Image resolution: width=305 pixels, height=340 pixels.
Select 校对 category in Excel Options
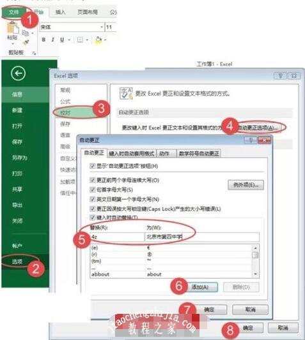coord(65,112)
